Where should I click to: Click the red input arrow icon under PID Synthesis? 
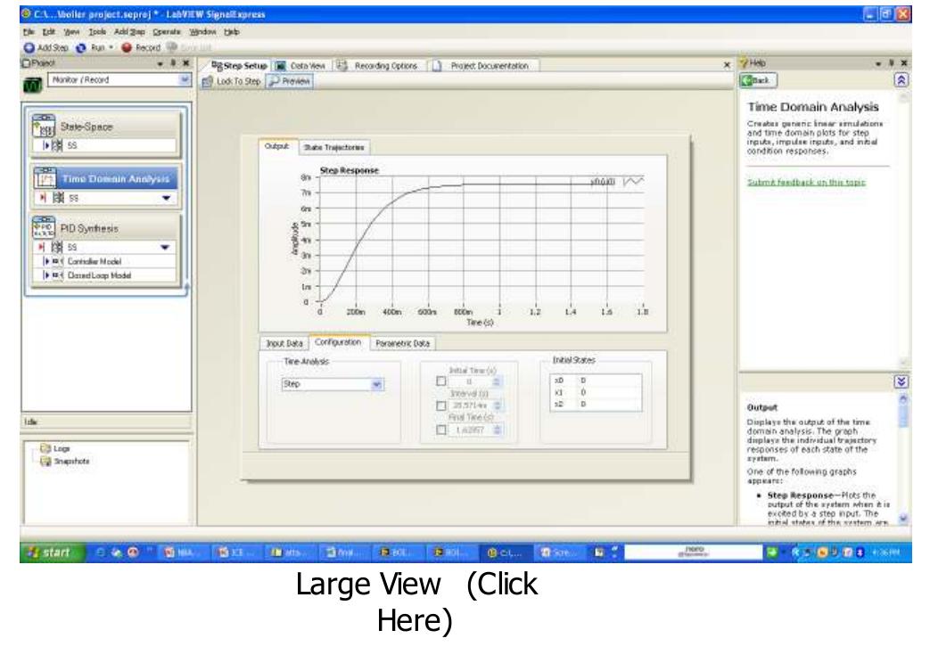pos(42,247)
